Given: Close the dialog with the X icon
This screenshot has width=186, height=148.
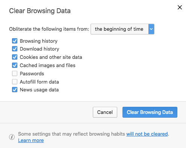Looking at the screenshot, I should coord(180,7).
